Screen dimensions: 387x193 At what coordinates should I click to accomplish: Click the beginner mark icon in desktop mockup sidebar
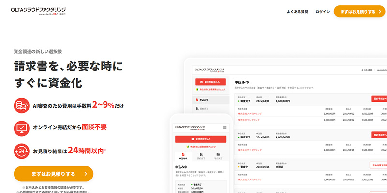[x=197, y=89]
